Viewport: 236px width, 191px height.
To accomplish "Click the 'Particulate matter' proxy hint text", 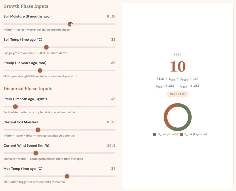I will [39, 112].
